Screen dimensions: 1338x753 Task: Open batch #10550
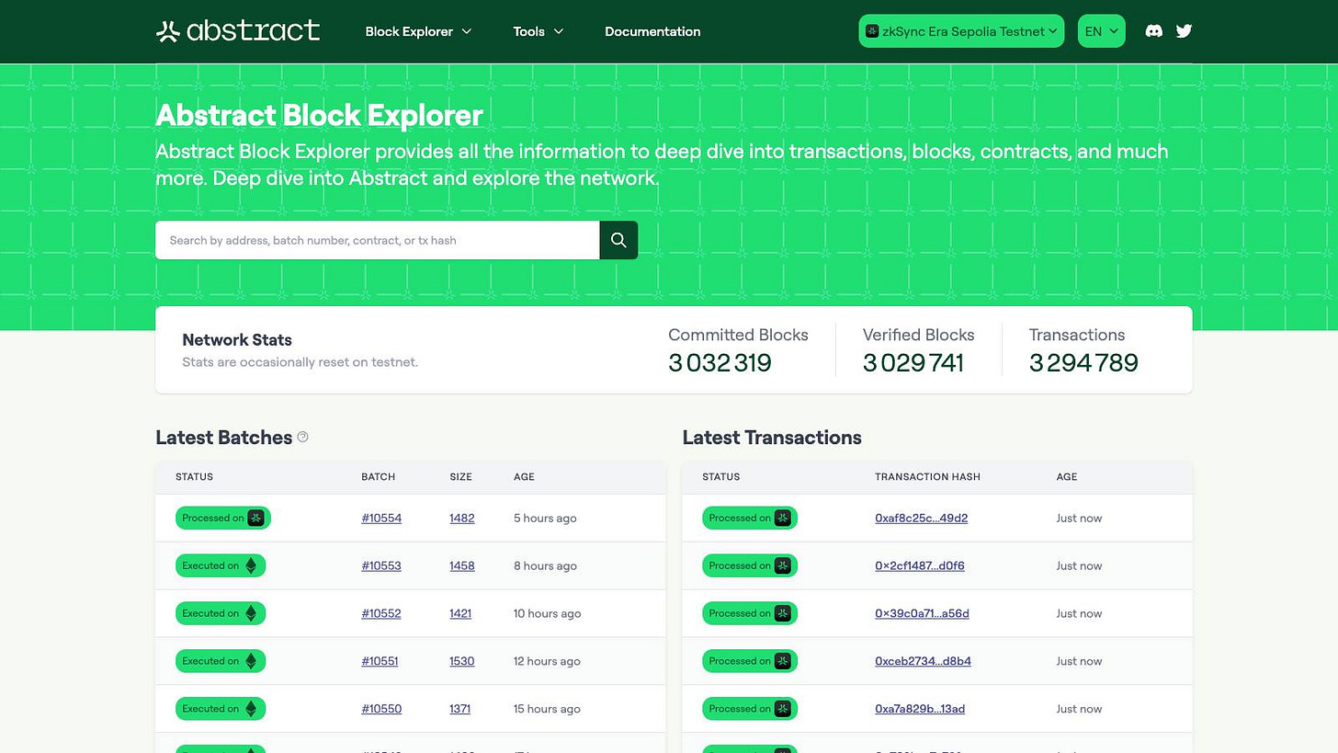point(381,709)
